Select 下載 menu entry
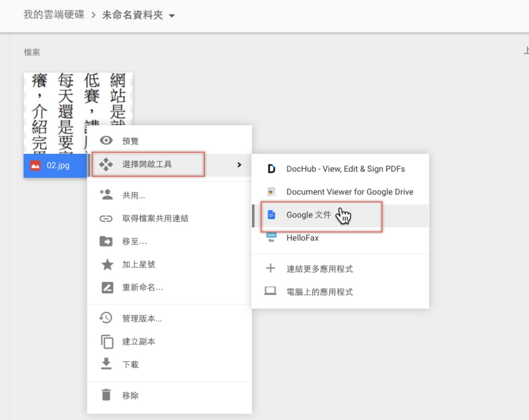529x420 pixels. pyautogui.click(x=169, y=365)
